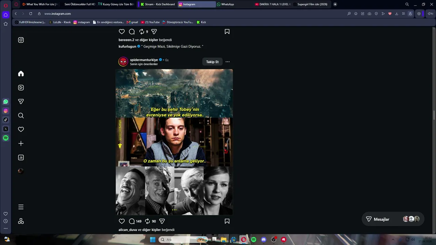This screenshot has width=436, height=245.
Task: Open Opera Easy Setup sliders icon
Action: tap(403, 14)
